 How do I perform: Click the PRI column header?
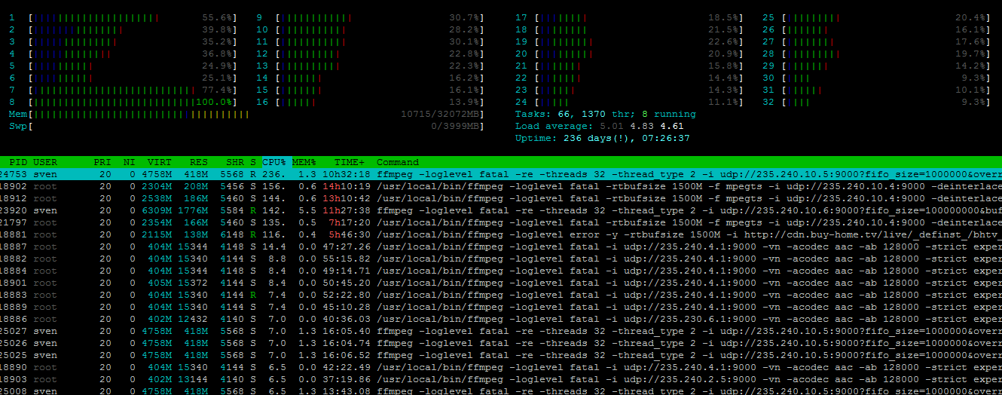[102, 162]
